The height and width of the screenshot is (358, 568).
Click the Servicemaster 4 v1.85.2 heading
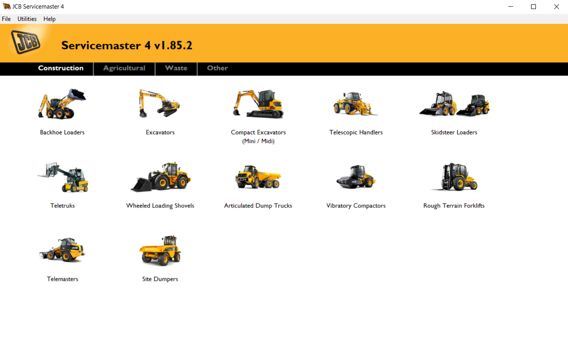coord(127,45)
